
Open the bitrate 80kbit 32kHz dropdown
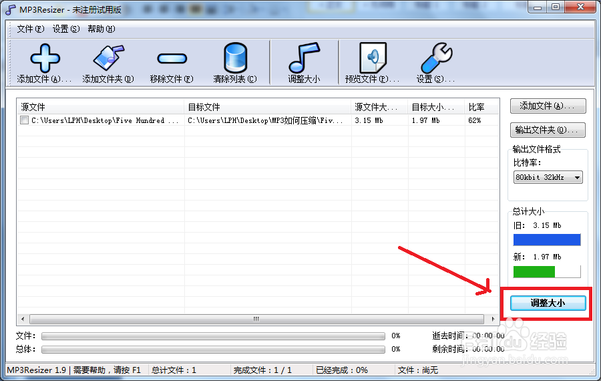click(548, 177)
